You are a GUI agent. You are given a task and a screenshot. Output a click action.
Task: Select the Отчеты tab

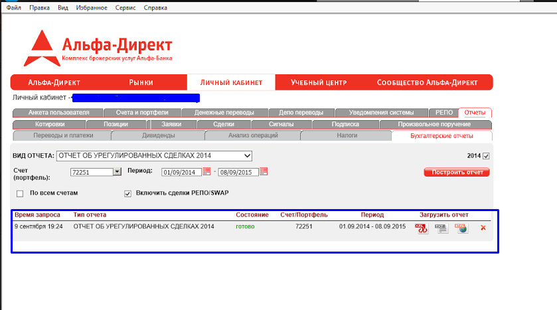pyautogui.click(x=475, y=113)
